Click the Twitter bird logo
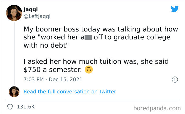Screen dimensions: 185x114 click(175, 9)
